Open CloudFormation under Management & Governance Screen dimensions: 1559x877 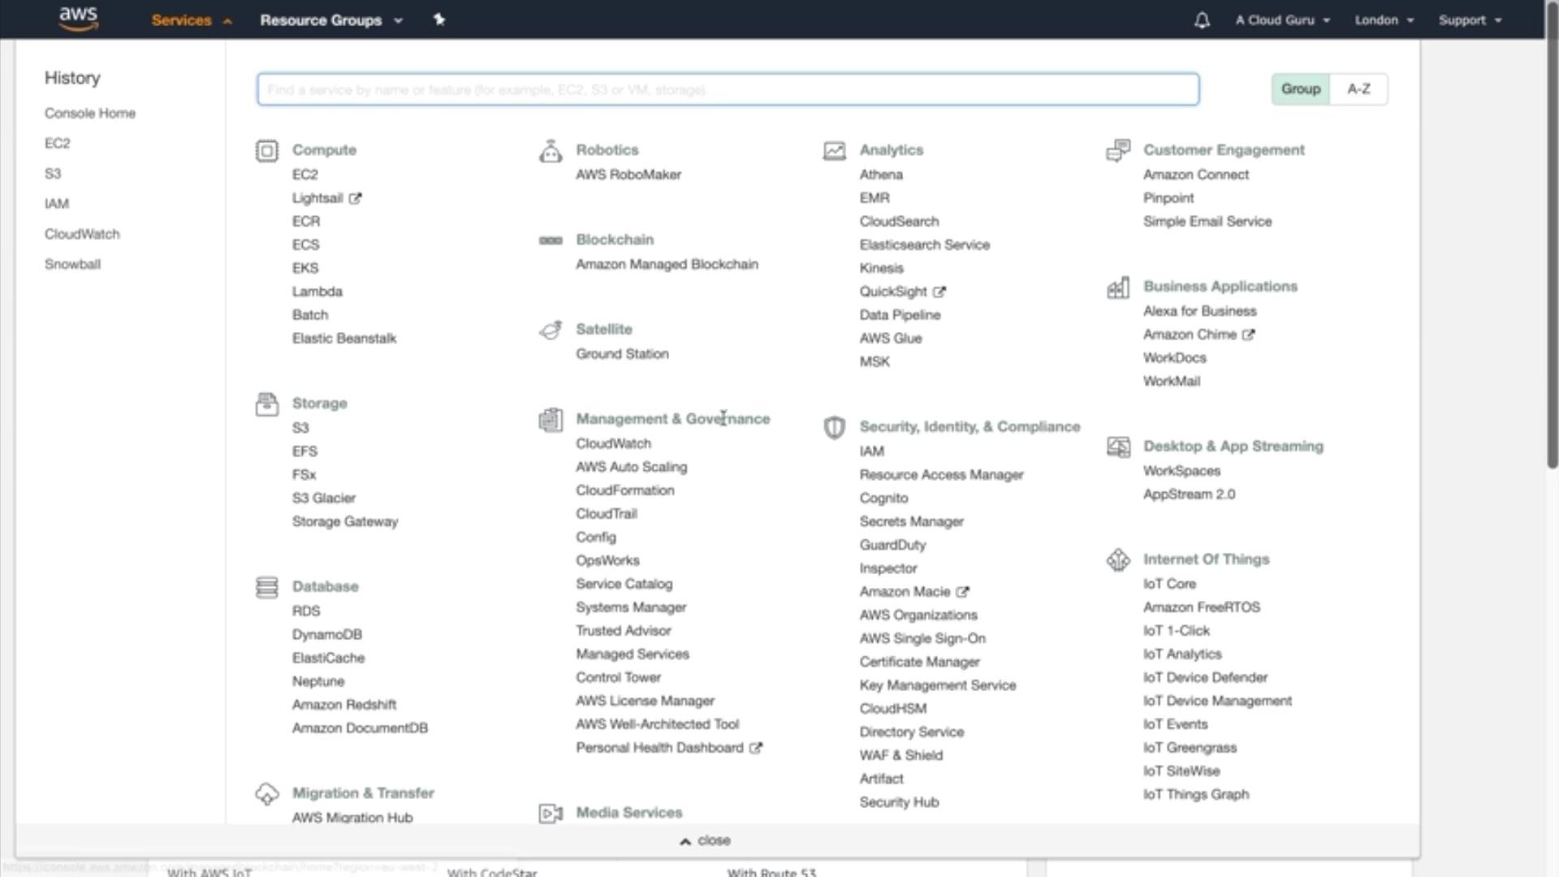pos(624,490)
